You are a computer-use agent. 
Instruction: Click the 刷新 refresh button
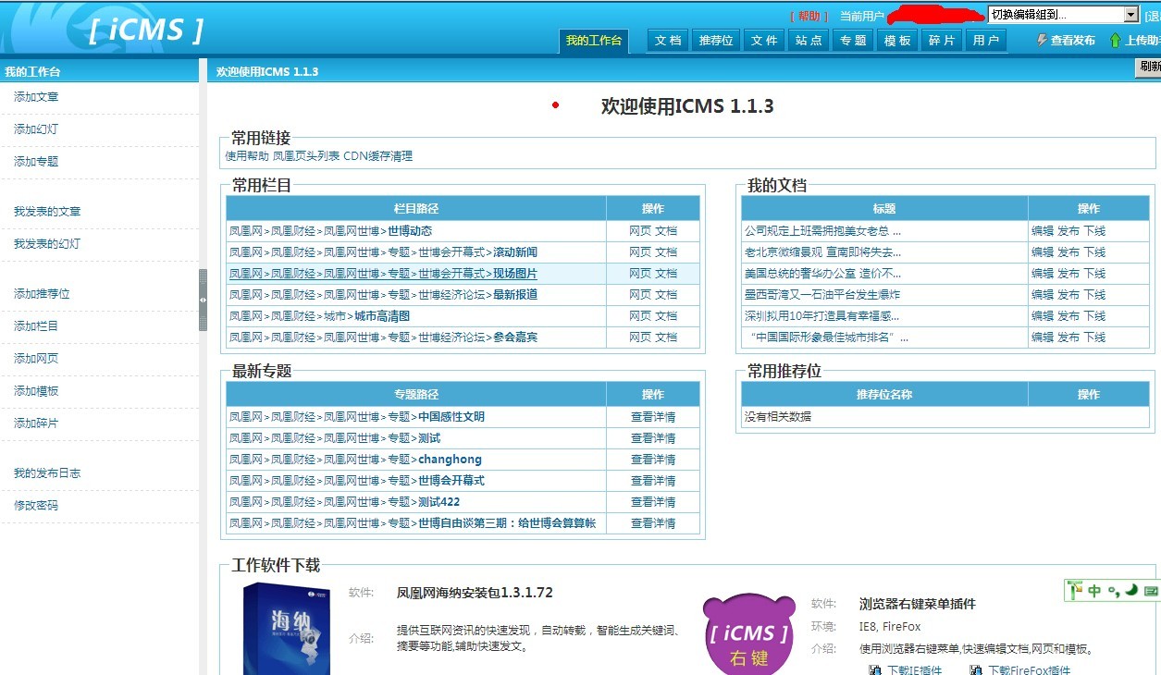[1148, 67]
